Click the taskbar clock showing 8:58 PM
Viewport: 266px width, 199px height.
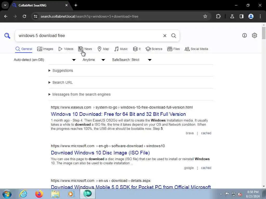pos(253,194)
